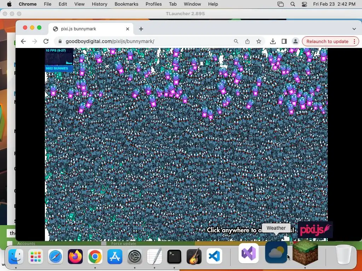Open Terminal from the dock
The height and width of the screenshot is (271, 362).
[174, 256]
